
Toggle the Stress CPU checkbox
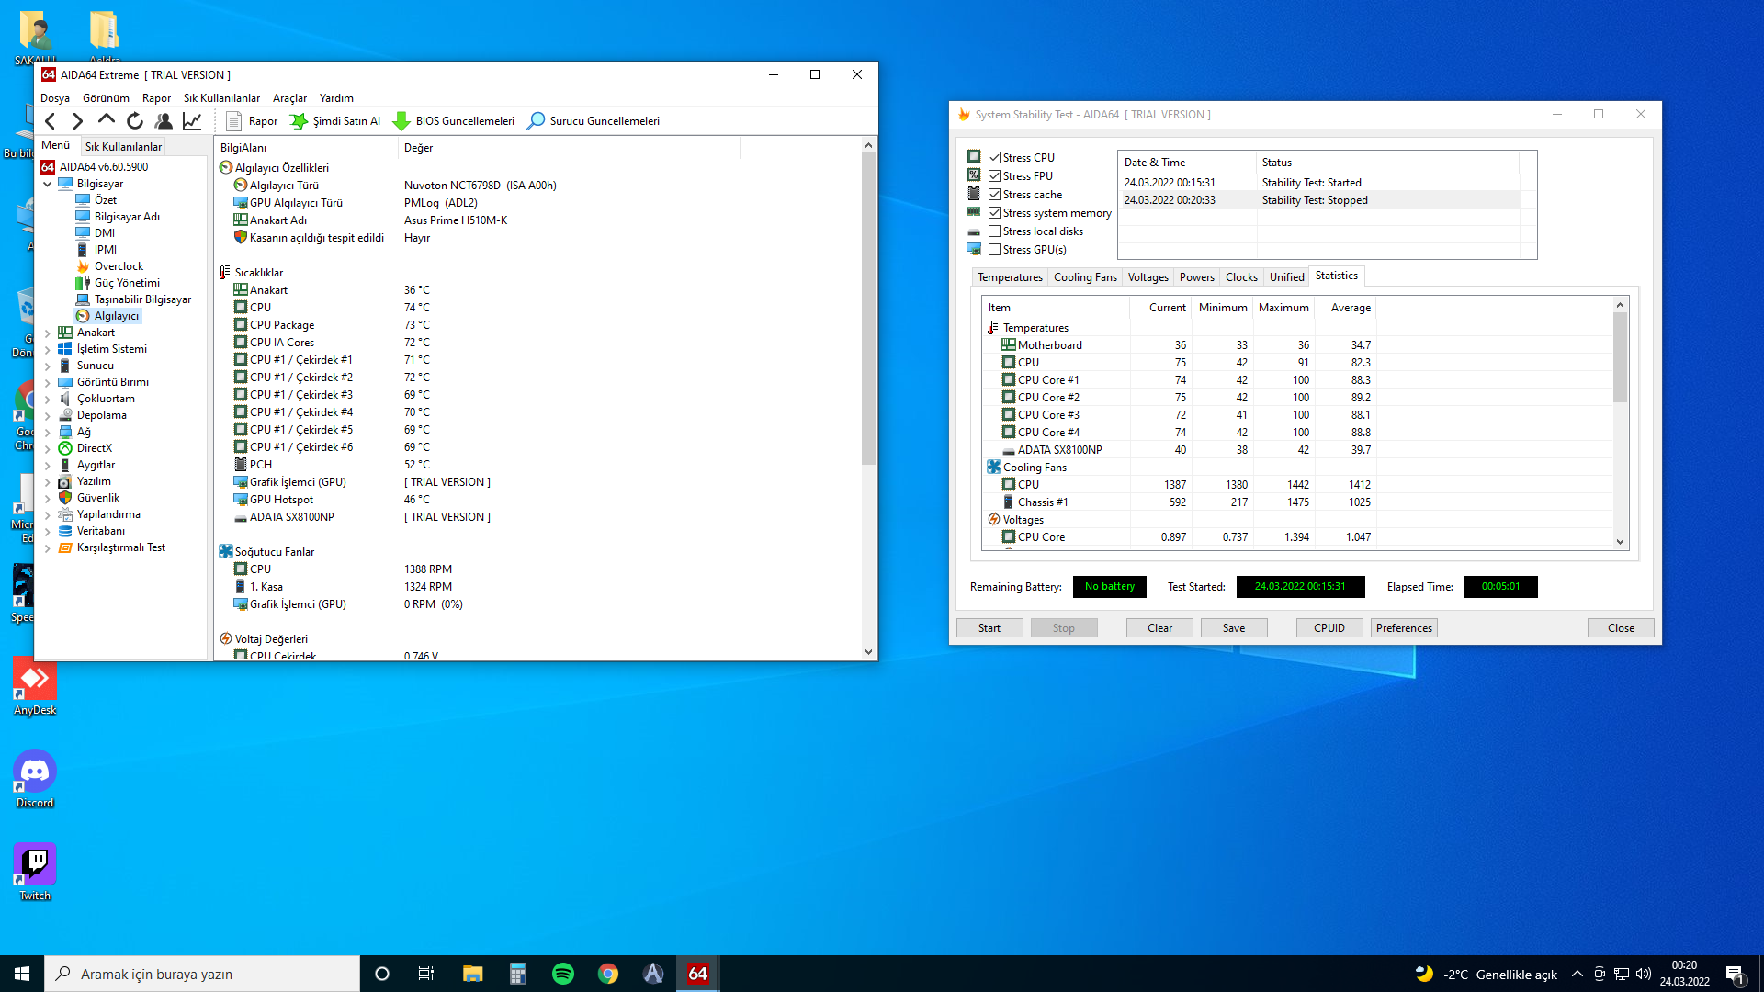(x=994, y=158)
